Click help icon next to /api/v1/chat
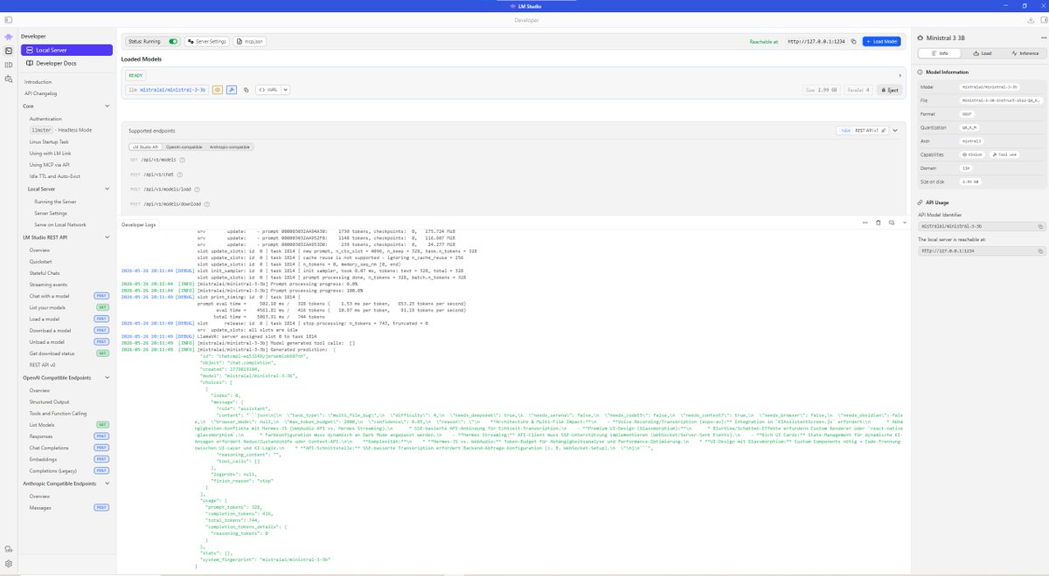The width and height of the screenshot is (1049, 576). tap(180, 175)
